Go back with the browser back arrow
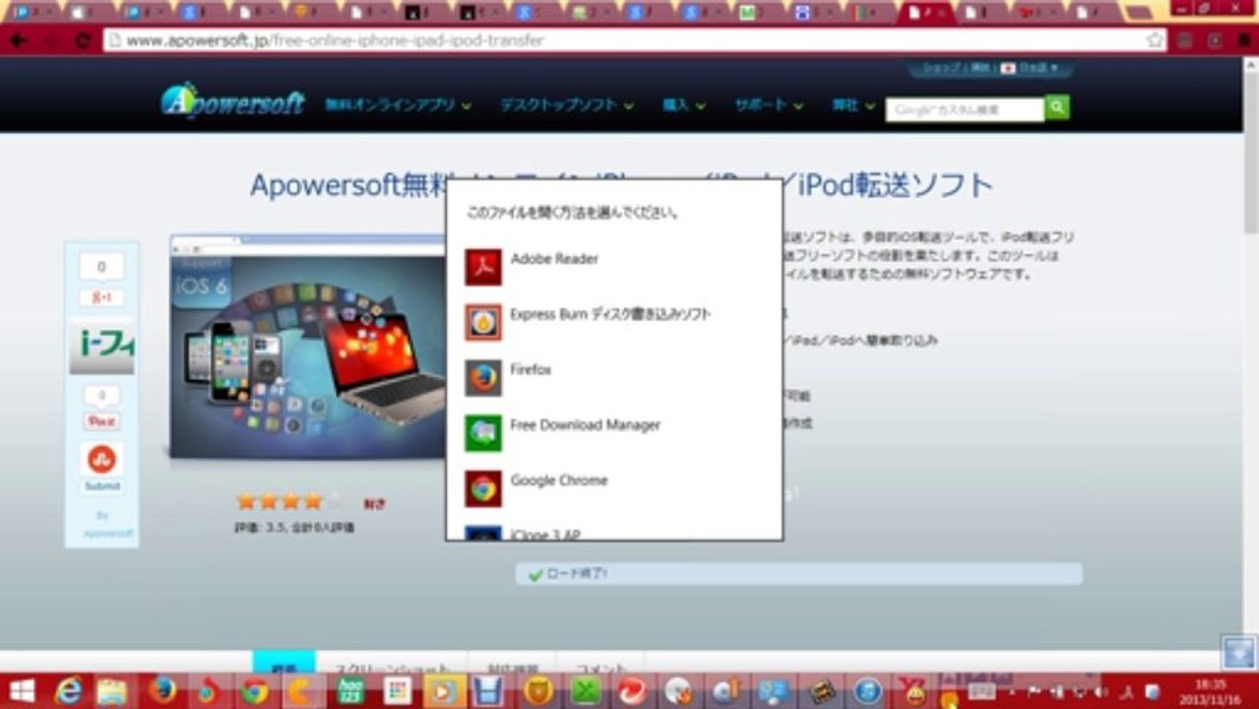The width and height of the screenshot is (1259, 709). 18,40
